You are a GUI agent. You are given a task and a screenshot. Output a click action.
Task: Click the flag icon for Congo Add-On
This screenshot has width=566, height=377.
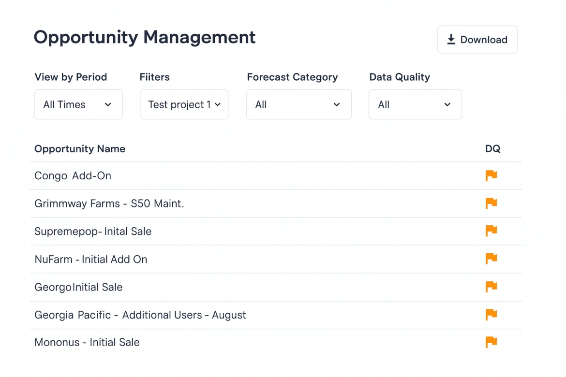tap(491, 175)
